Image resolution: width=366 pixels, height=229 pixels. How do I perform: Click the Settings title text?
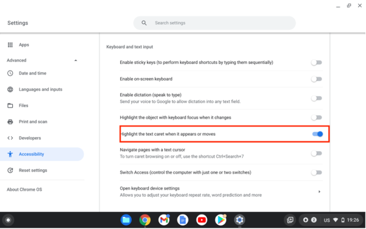[18, 23]
